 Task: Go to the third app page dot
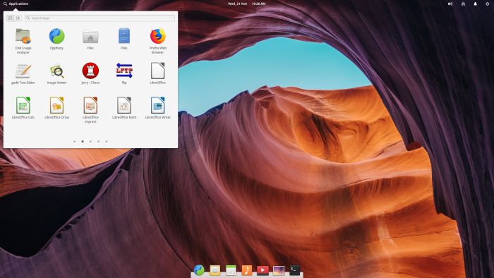(x=90, y=141)
